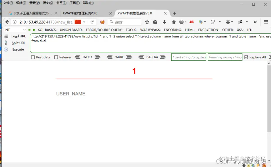Click the China flag icon in address bar
This screenshot has height=167, width=271.
pos(78,22)
